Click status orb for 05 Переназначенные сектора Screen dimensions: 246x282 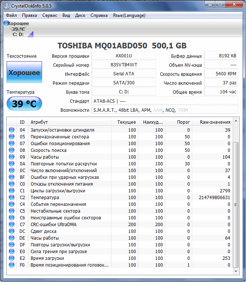pos(12,136)
